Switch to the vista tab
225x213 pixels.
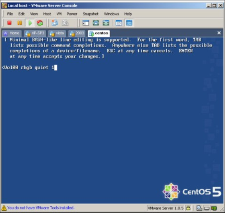(57, 33)
